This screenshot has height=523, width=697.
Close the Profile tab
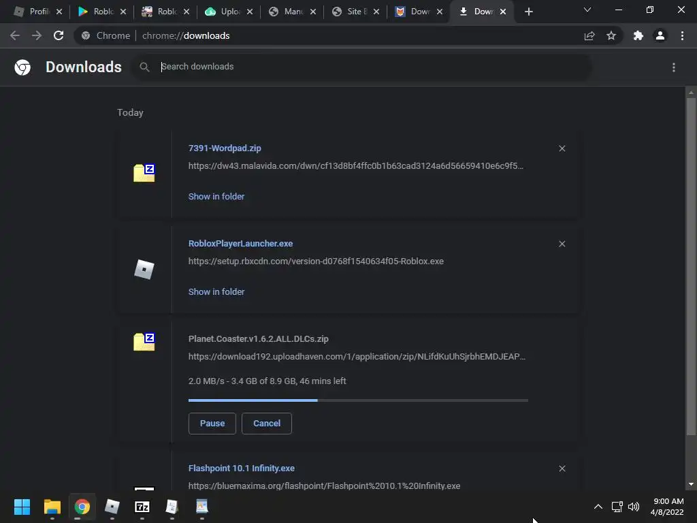[x=59, y=12]
